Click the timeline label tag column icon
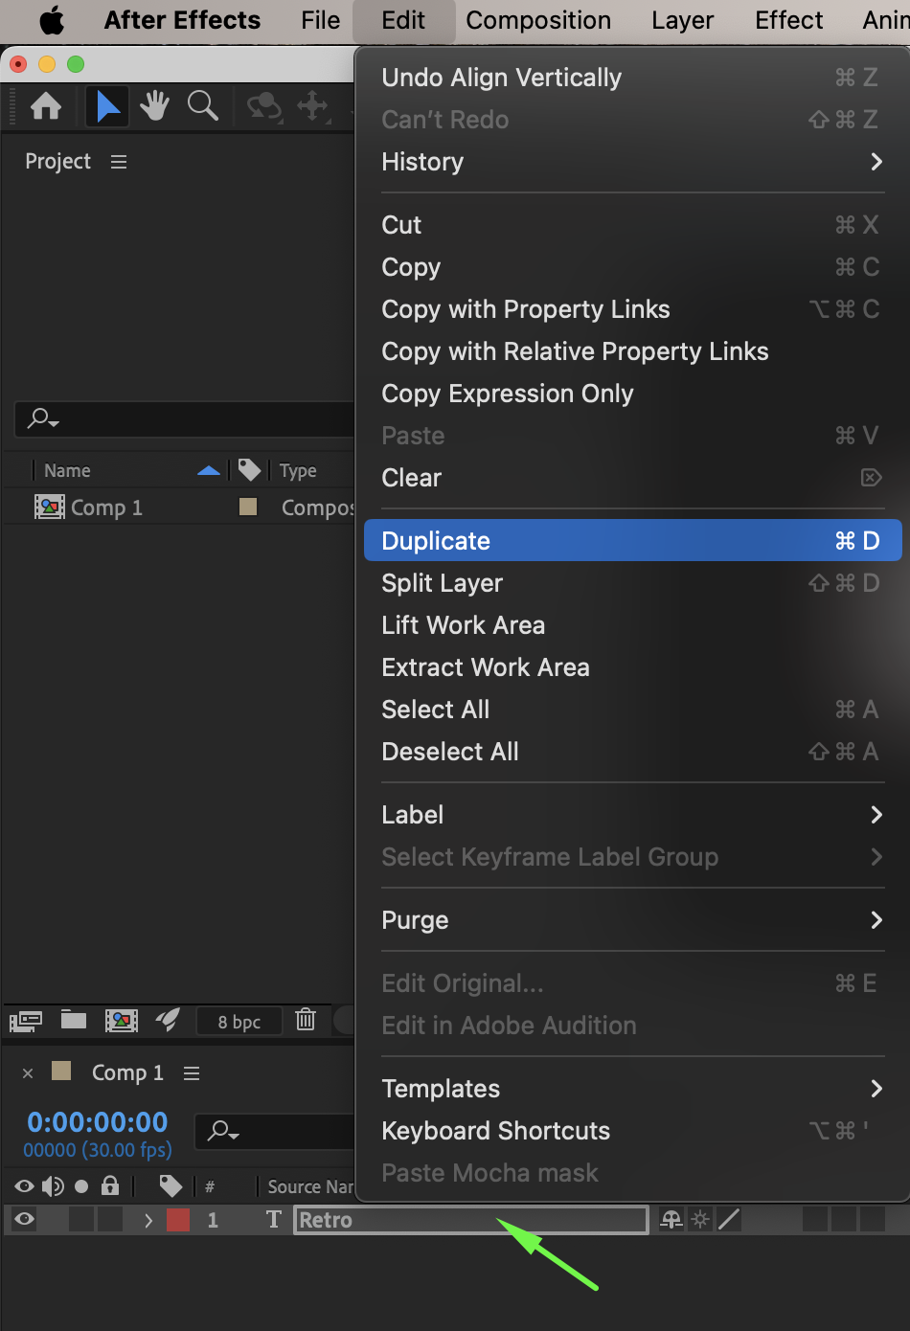910x1331 pixels. pos(171,1186)
